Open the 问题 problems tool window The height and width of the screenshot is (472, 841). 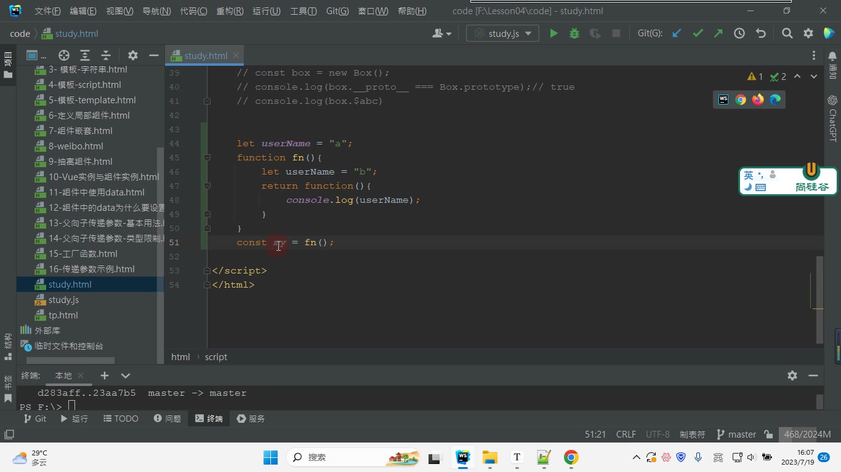(x=167, y=419)
